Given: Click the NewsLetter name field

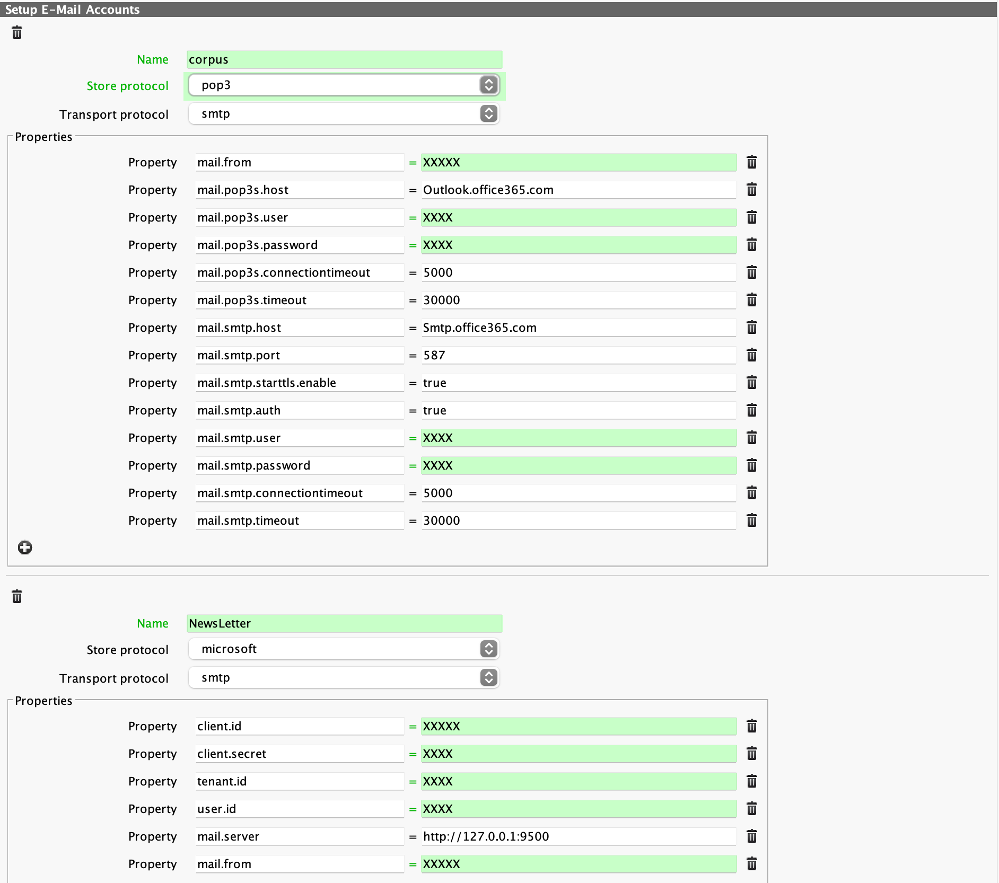Looking at the screenshot, I should click(344, 623).
